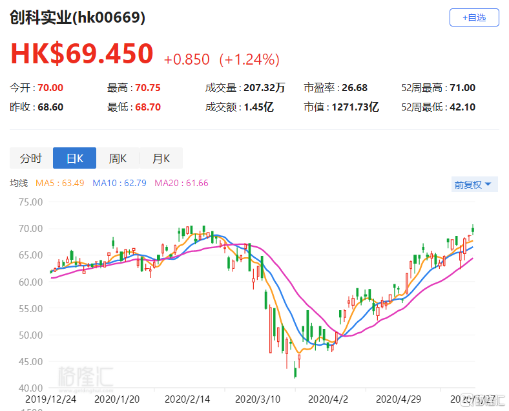Click the latest candlestick near 70.00
509x411 pixels.
(x=473, y=229)
